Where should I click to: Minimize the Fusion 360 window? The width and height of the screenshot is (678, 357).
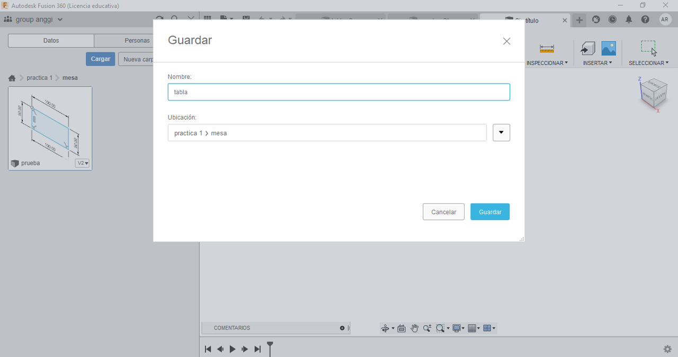point(620,5)
